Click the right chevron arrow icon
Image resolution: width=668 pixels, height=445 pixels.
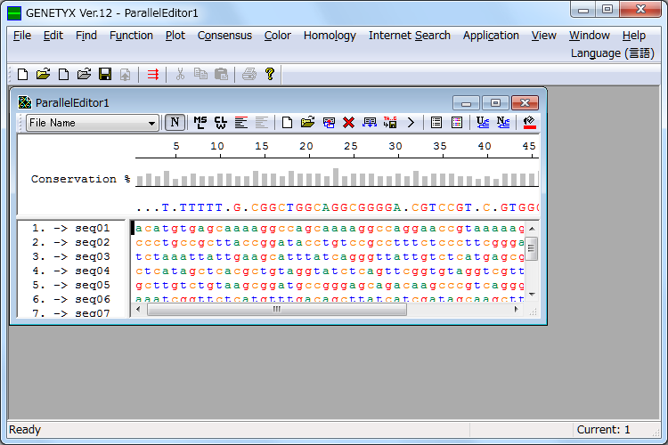[x=411, y=123]
